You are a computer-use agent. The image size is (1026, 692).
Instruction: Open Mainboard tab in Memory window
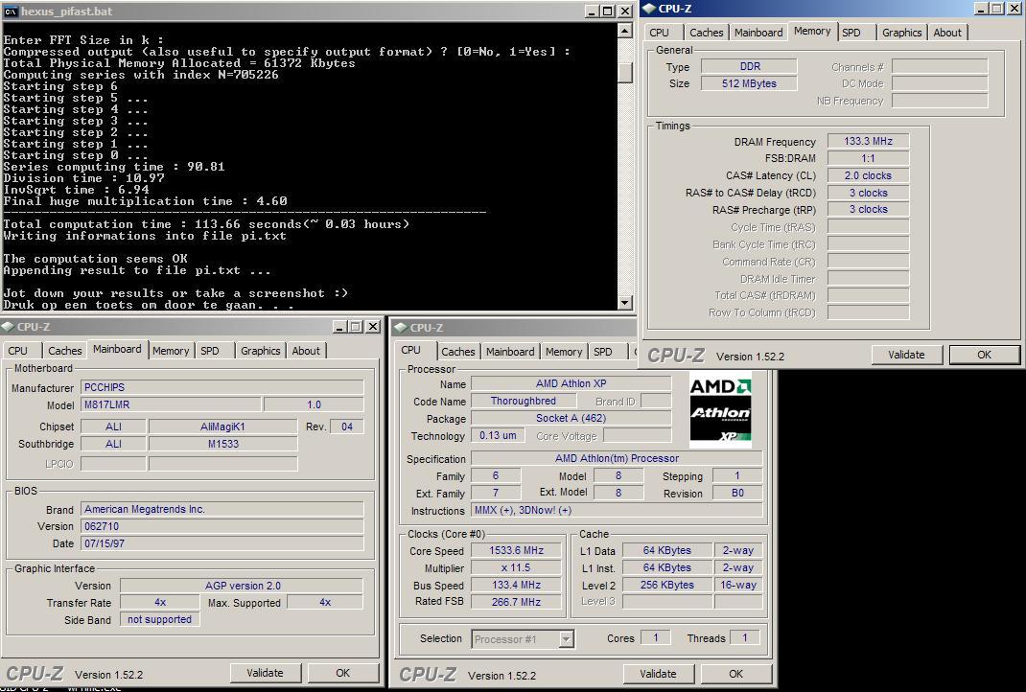pos(758,33)
